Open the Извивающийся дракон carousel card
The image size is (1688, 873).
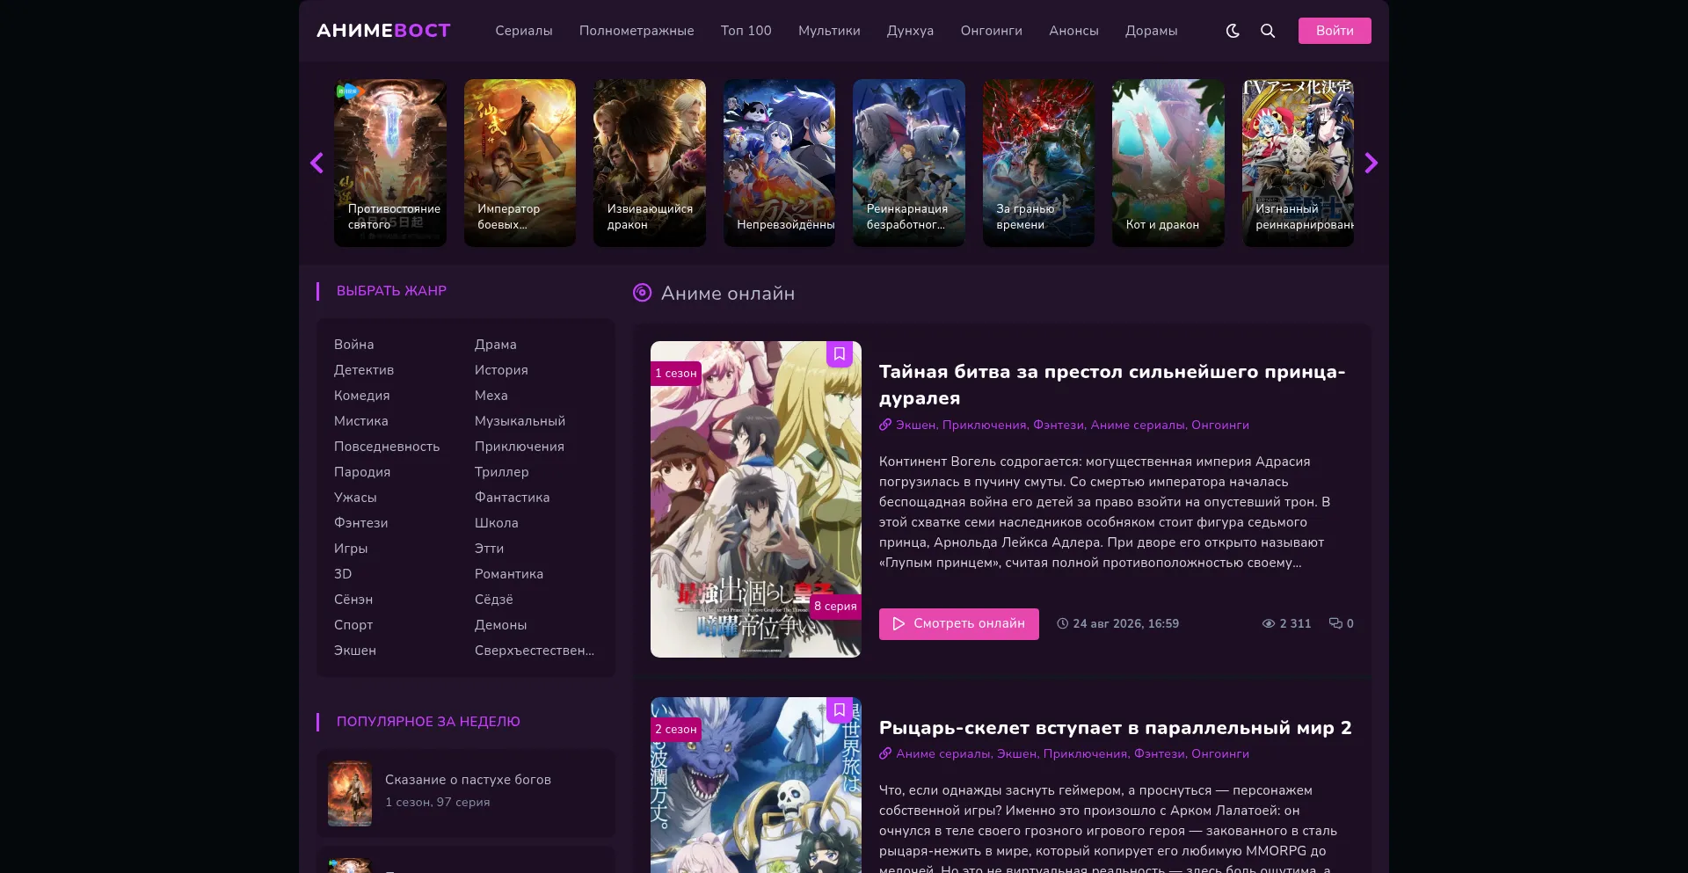point(650,163)
